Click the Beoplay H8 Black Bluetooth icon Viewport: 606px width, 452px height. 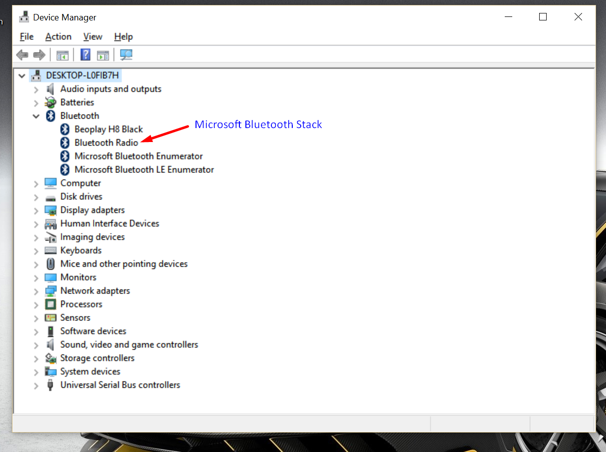[x=64, y=129]
